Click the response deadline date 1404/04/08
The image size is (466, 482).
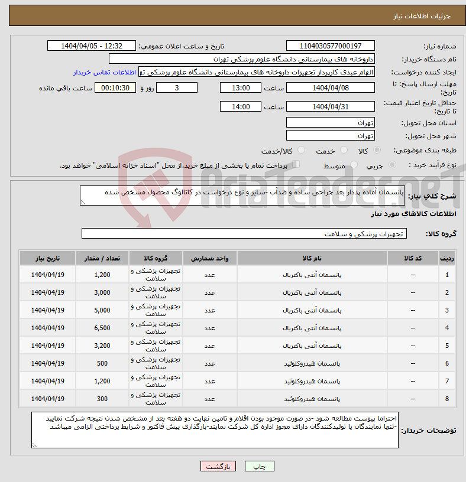point(330,87)
